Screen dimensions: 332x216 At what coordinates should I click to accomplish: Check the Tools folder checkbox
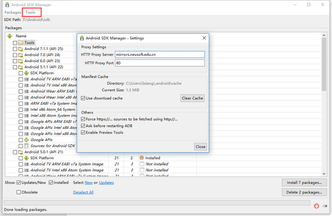tap(15, 43)
